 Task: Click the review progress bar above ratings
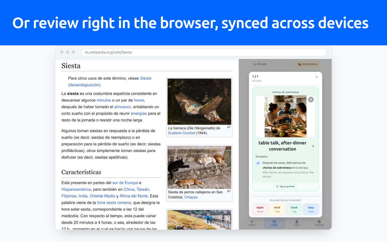pos(285,196)
